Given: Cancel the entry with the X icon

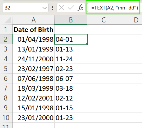Looking at the screenshot, I should [62, 8].
